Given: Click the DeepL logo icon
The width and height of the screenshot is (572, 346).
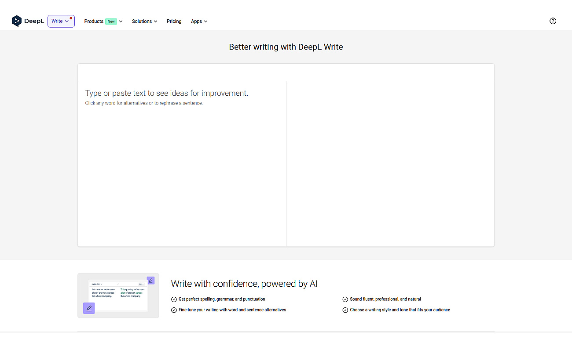Looking at the screenshot, I should point(17,21).
